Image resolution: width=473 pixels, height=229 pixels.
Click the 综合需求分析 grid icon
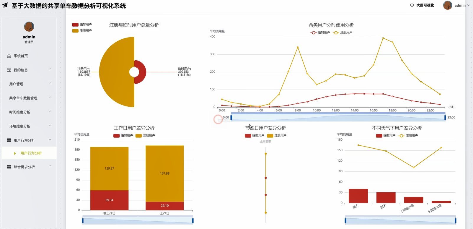(9, 167)
